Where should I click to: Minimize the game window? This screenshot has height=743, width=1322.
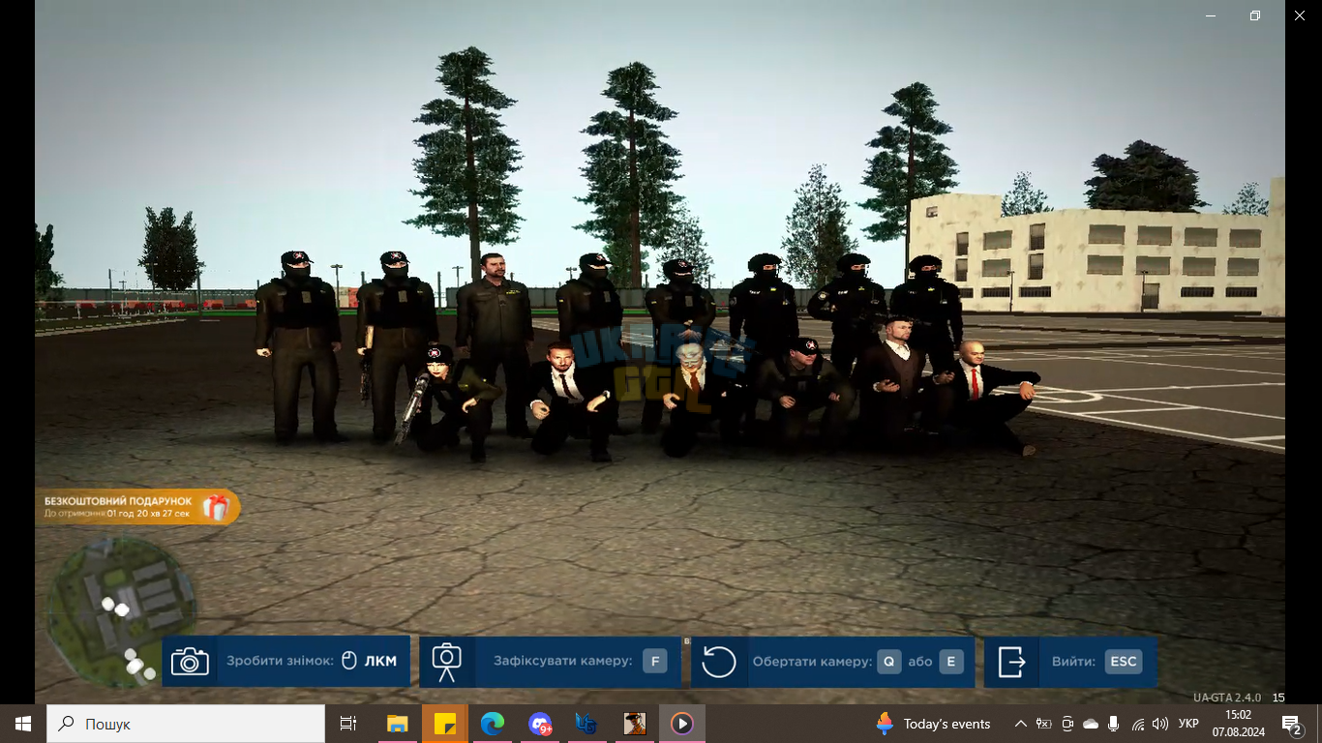(x=1211, y=15)
